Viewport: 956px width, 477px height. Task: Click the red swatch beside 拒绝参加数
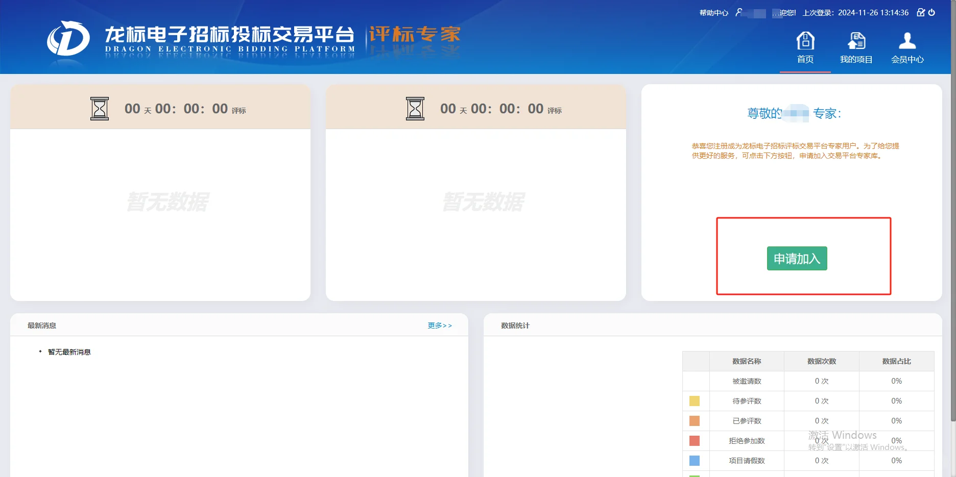695,441
